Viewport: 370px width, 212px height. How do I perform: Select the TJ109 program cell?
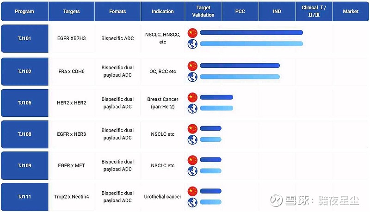[x=25, y=165]
